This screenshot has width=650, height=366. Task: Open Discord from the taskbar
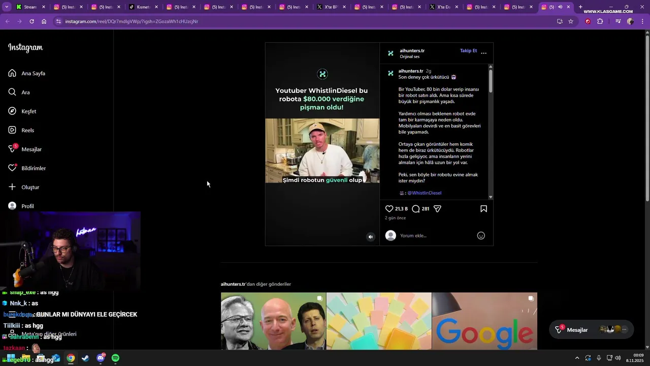tap(101, 358)
